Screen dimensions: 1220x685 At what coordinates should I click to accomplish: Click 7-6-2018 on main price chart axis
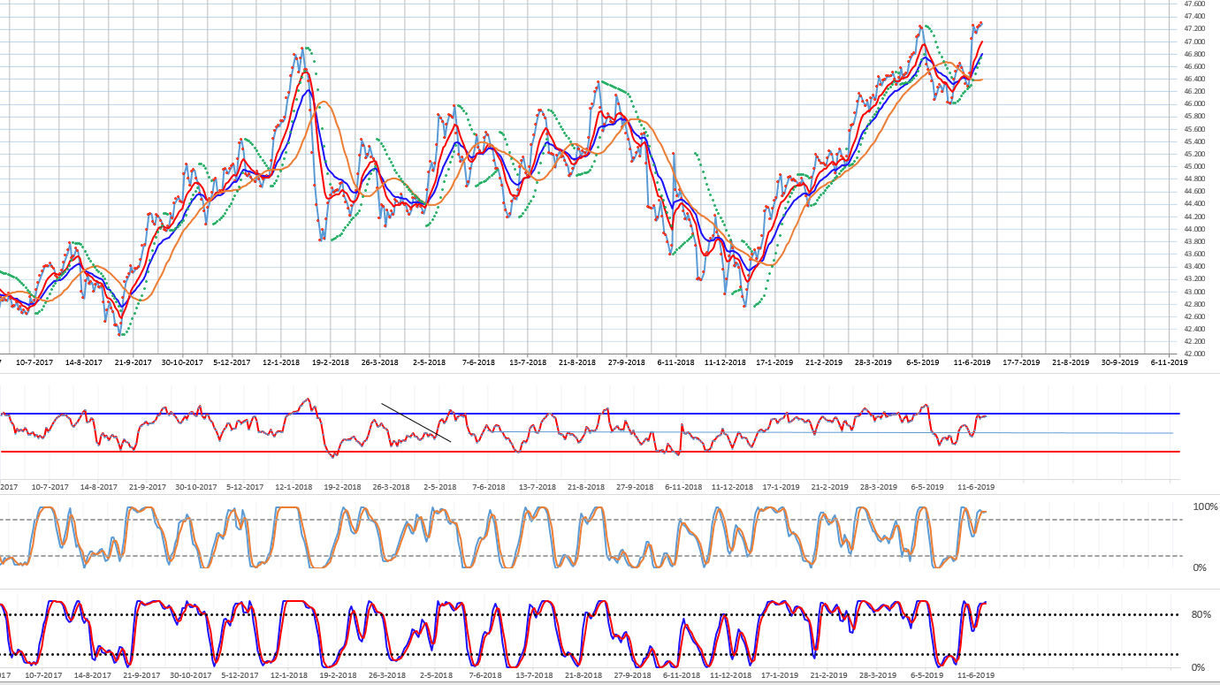[x=477, y=362]
